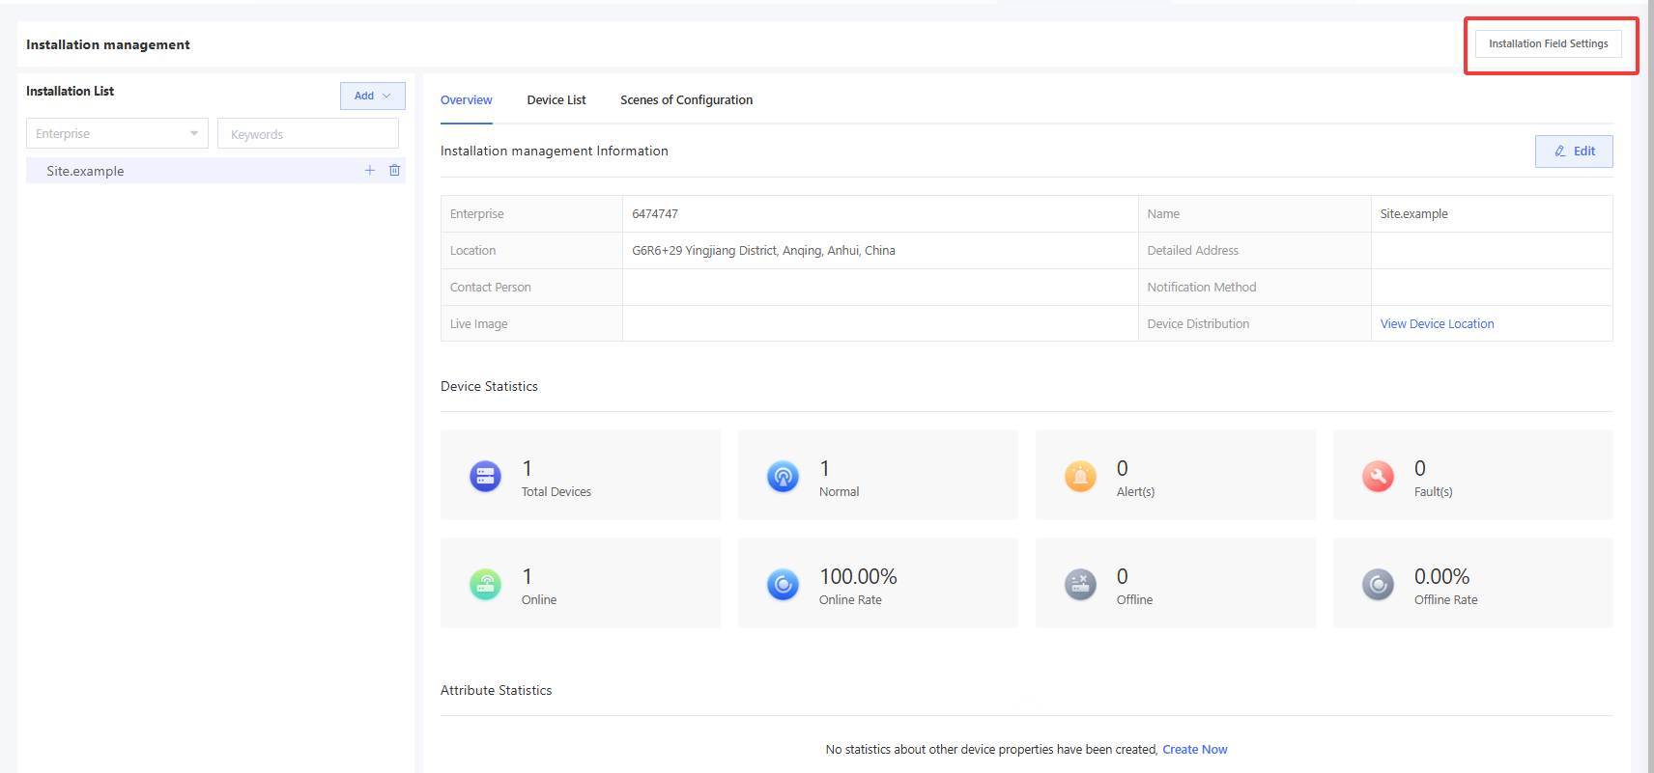
Task: Open the Scenes of Configuration tab
Action: (686, 100)
